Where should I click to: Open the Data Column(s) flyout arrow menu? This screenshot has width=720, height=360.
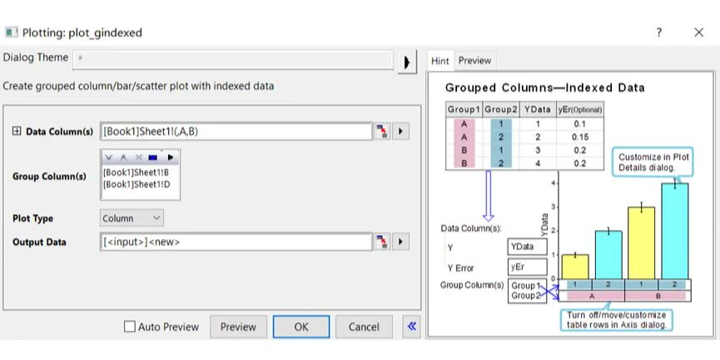(401, 132)
